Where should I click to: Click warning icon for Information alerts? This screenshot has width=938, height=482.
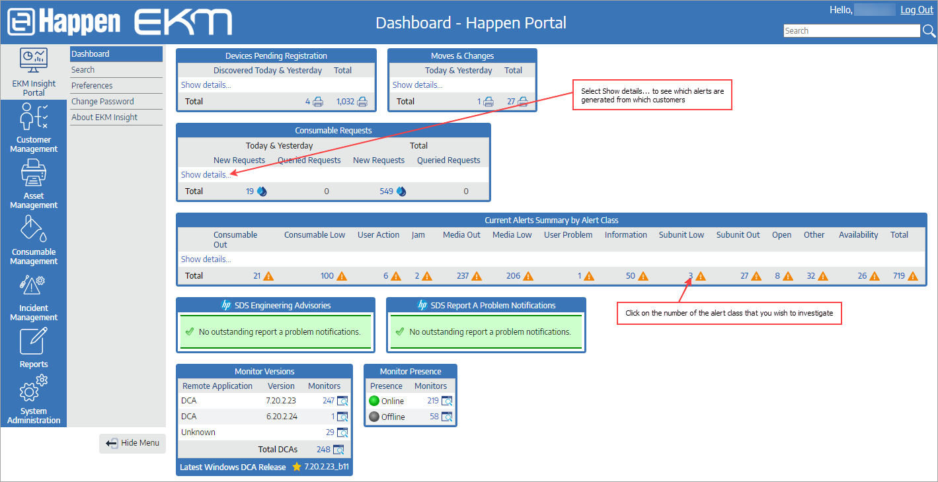pos(643,276)
